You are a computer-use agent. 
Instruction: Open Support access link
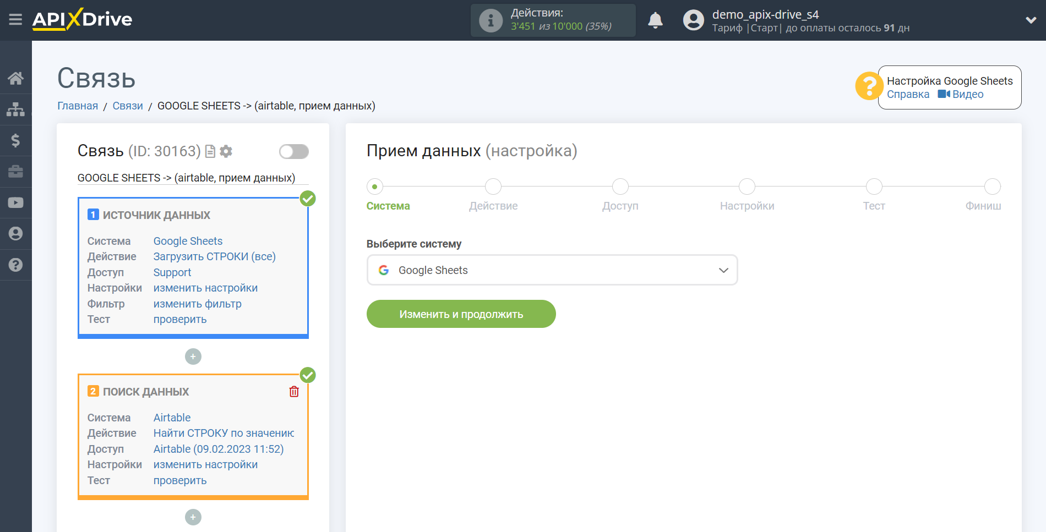(172, 272)
